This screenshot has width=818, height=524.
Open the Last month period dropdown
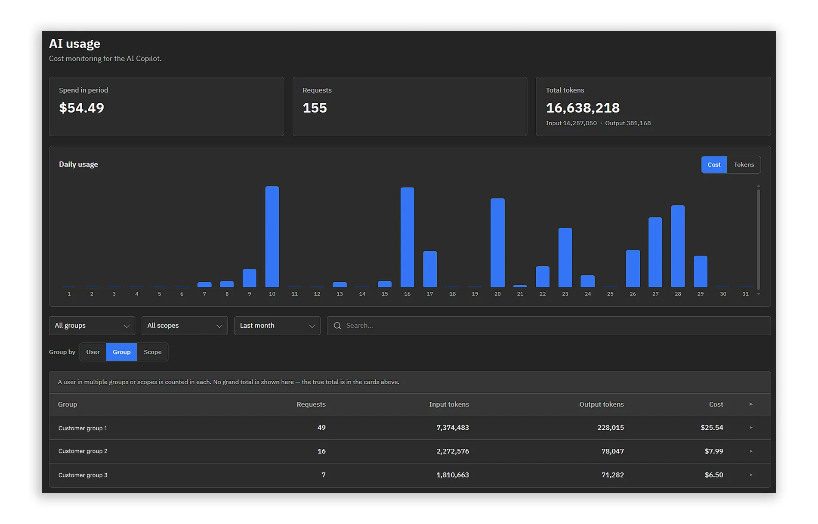pos(277,326)
